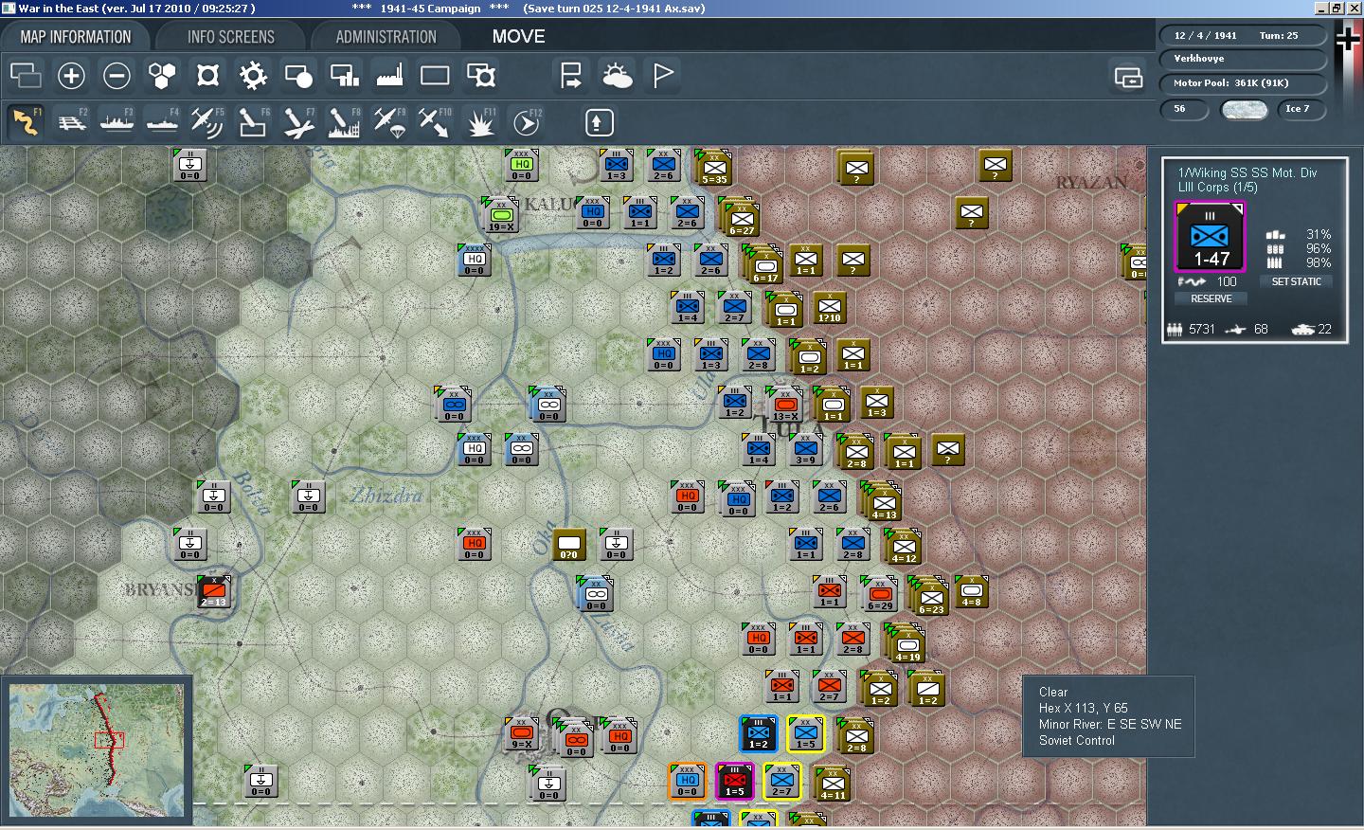Image resolution: width=1364 pixels, height=830 pixels.
Task: Click the 56 value field near weather indicator
Action: (1185, 109)
